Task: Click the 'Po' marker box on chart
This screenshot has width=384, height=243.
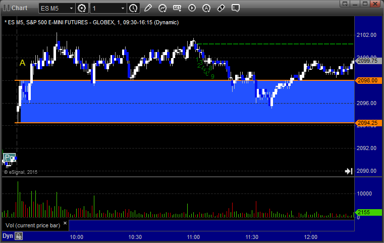Action: 10,157
